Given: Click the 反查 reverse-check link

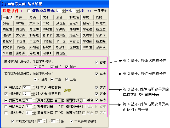Looking at the screenshot, I should point(68,90).
